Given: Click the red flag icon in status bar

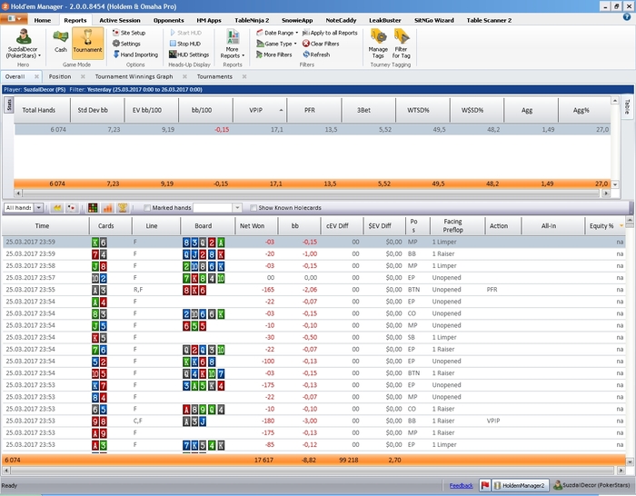Looking at the screenshot, I should click(x=484, y=485).
